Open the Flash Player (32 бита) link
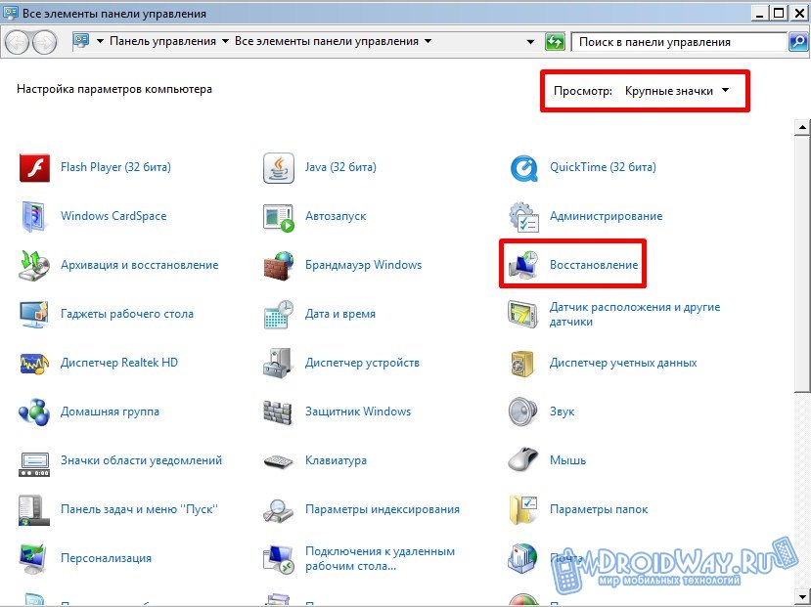811x607 pixels. pos(115,167)
